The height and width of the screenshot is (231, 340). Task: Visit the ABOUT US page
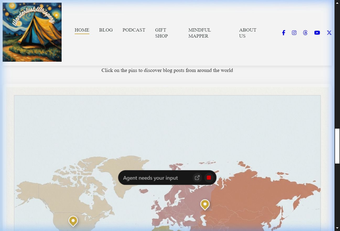click(x=247, y=33)
